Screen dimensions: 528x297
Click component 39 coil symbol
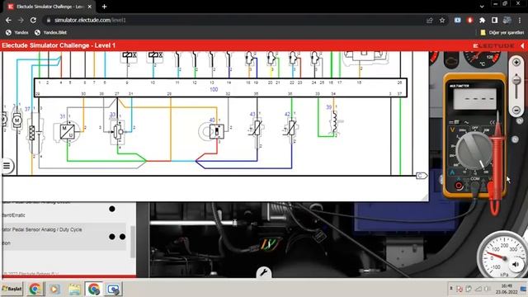(x=334, y=122)
